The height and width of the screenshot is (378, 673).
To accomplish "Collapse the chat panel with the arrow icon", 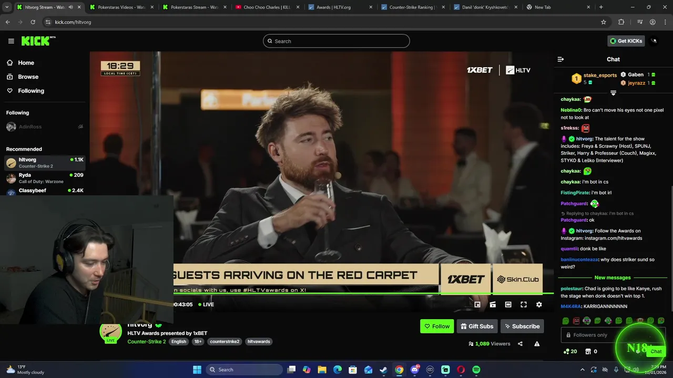I will click(560, 59).
